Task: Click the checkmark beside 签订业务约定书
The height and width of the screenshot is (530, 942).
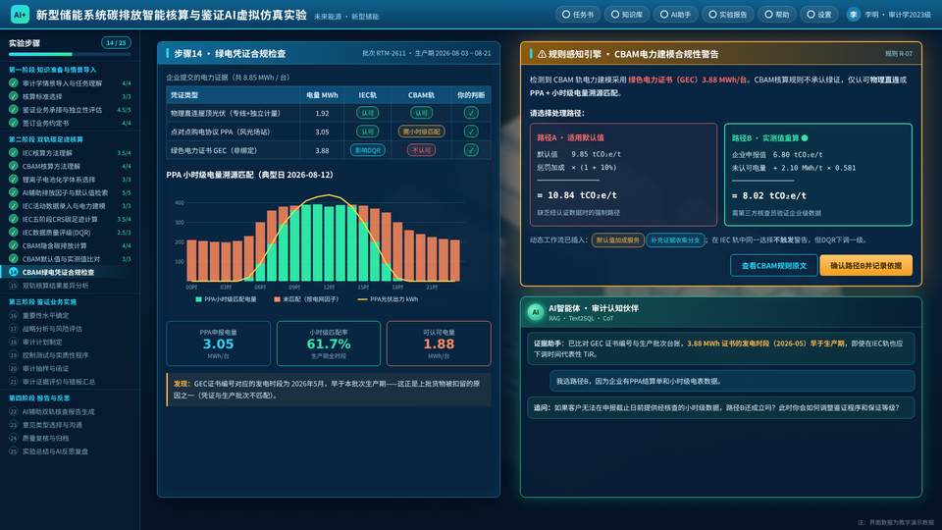Action: (x=13, y=123)
